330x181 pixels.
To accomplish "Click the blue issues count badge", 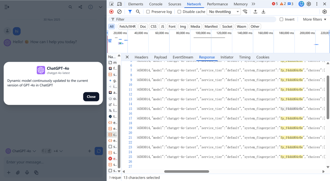I will 290,4.
